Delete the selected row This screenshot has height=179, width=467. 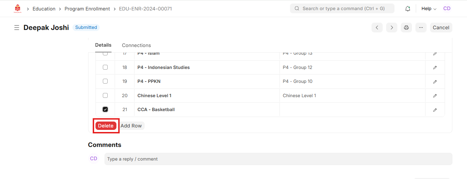pos(106,126)
